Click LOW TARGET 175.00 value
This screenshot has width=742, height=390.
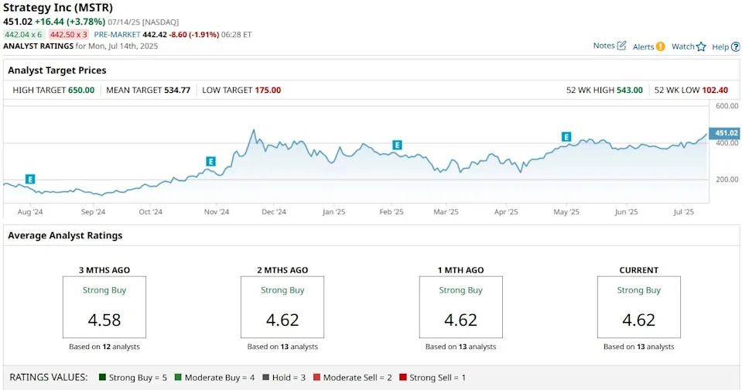coord(268,90)
